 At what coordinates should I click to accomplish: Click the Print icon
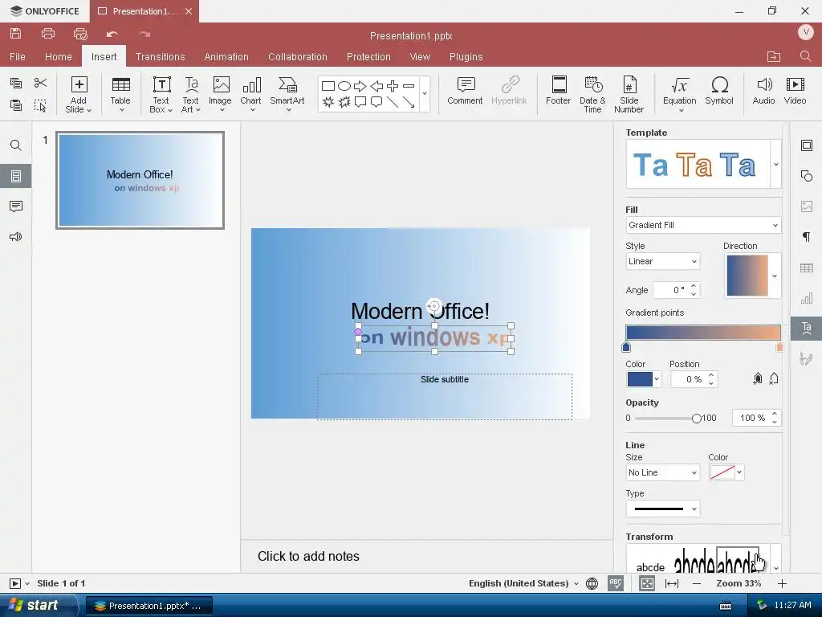[47, 34]
